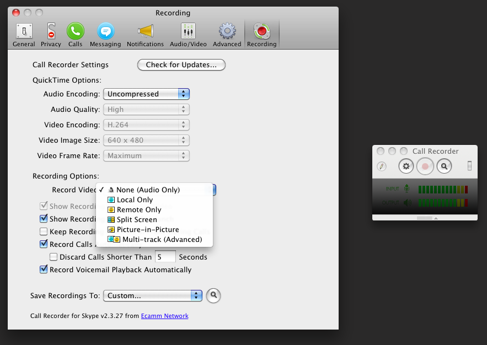The height and width of the screenshot is (345, 487).
Task: Click magnifier button in Call Recorder window
Action: tap(444, 166)
